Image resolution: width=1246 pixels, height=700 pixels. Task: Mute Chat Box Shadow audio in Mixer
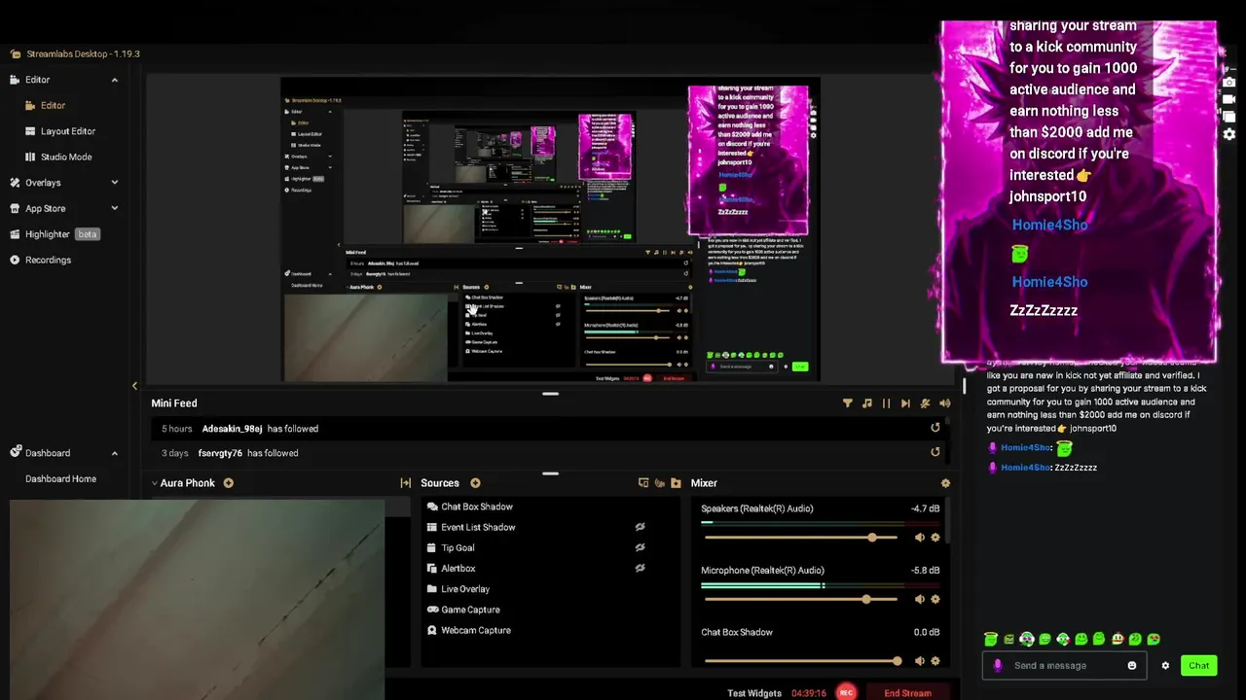[919, 661]
